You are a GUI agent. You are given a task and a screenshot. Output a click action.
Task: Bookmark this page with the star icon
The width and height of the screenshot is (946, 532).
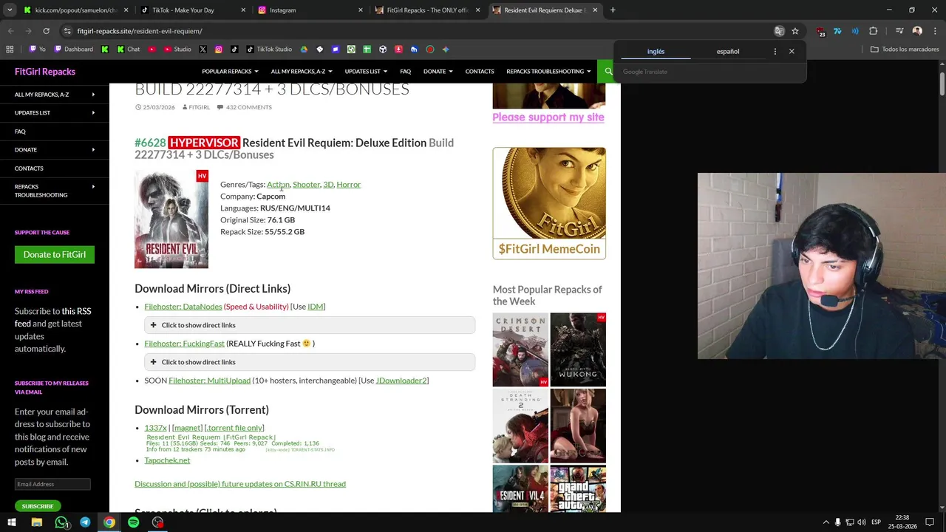(795, 31)
